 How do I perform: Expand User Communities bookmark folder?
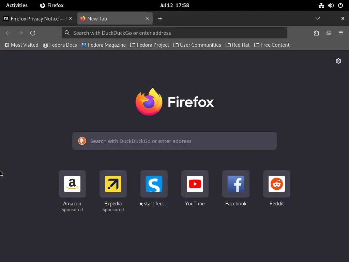pos(197,45)
